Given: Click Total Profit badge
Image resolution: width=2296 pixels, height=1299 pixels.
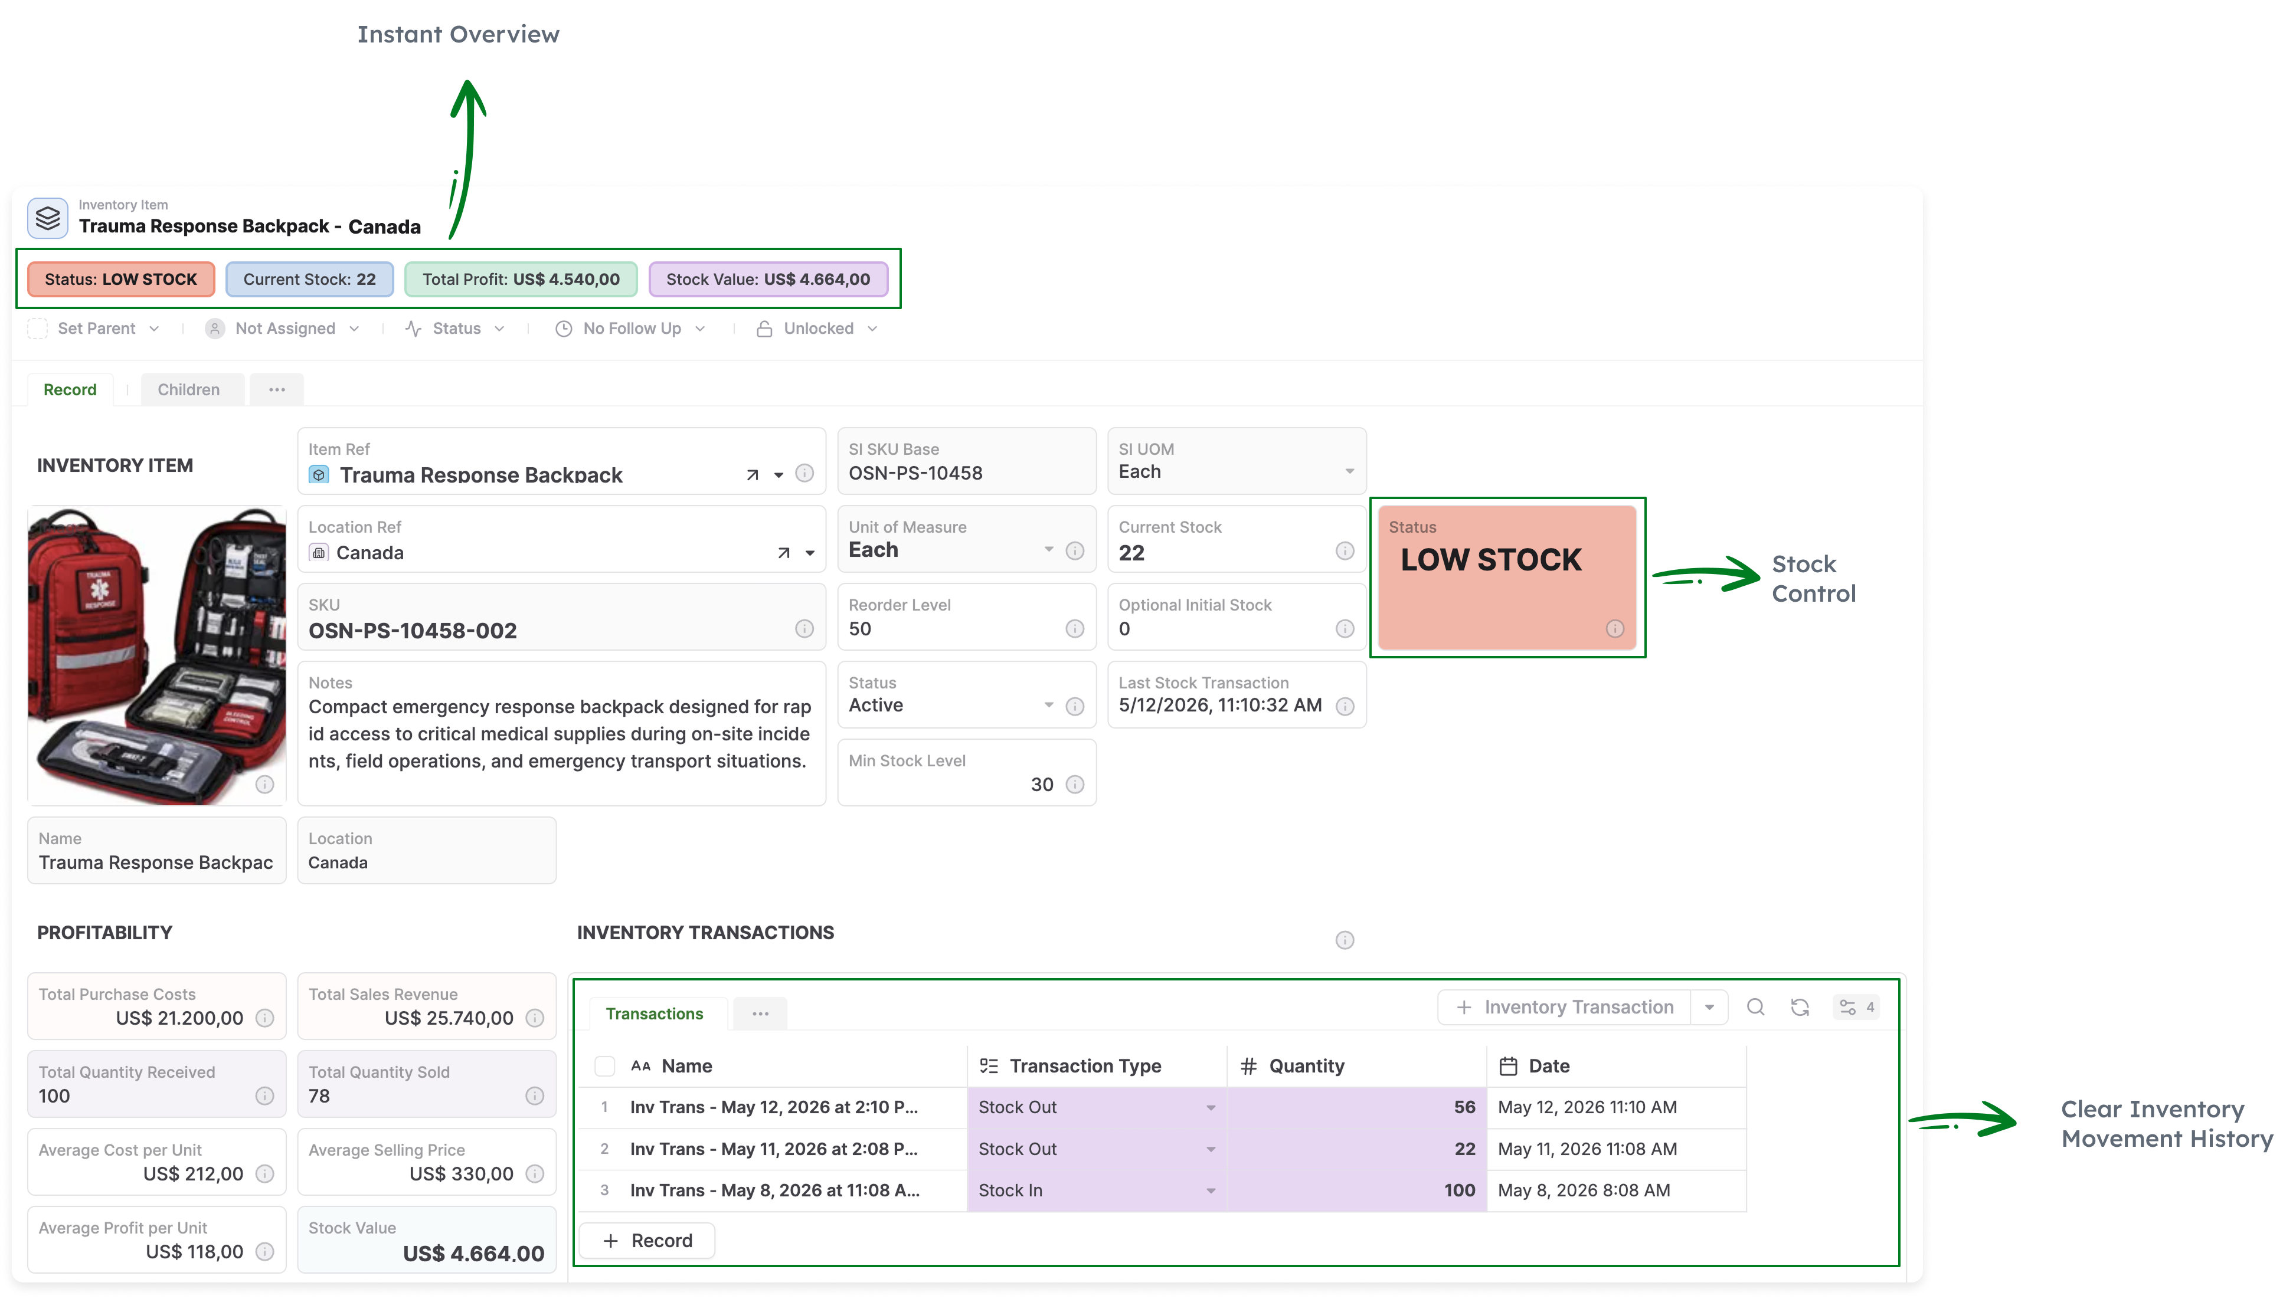Looking at the screenshot, I should pyautogui.click(x=520, y=279).
